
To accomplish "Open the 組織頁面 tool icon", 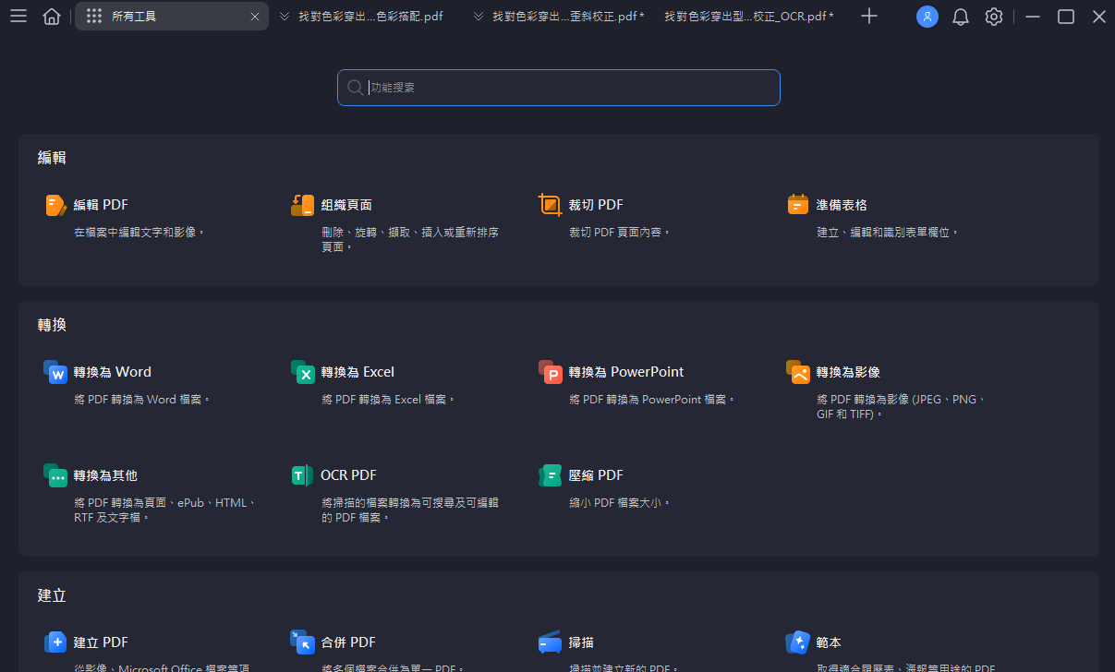I will tap(302, 205).
